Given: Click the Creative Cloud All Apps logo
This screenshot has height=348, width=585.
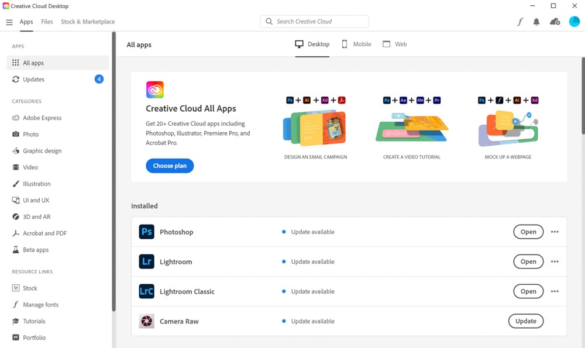Looking at the screenshot, I should pos(155,89).
